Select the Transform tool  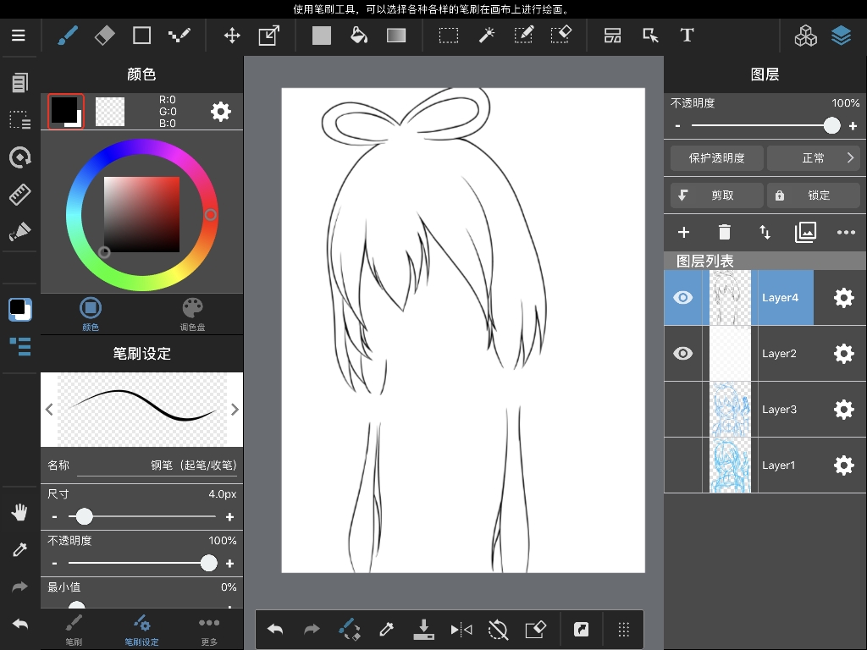pos(269,36)
